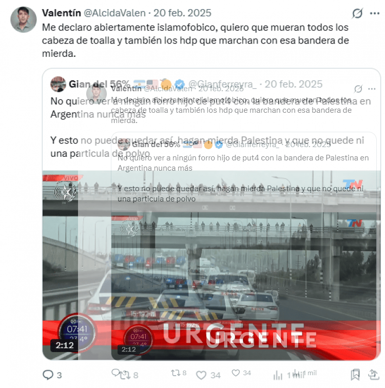Screen dimensions: 385x388
Task: Share the tweet with the upload arrow icon
Action: pos(374,374)
